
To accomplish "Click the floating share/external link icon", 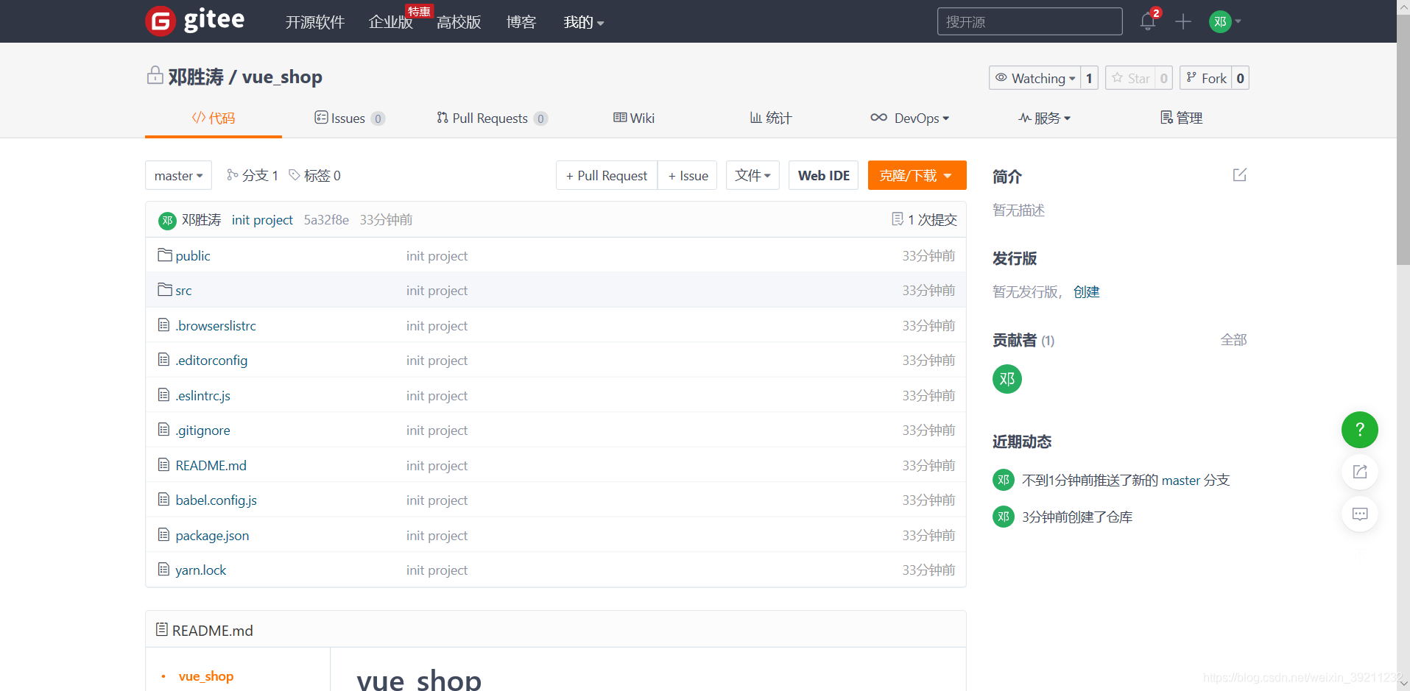I will point(1359,472).
